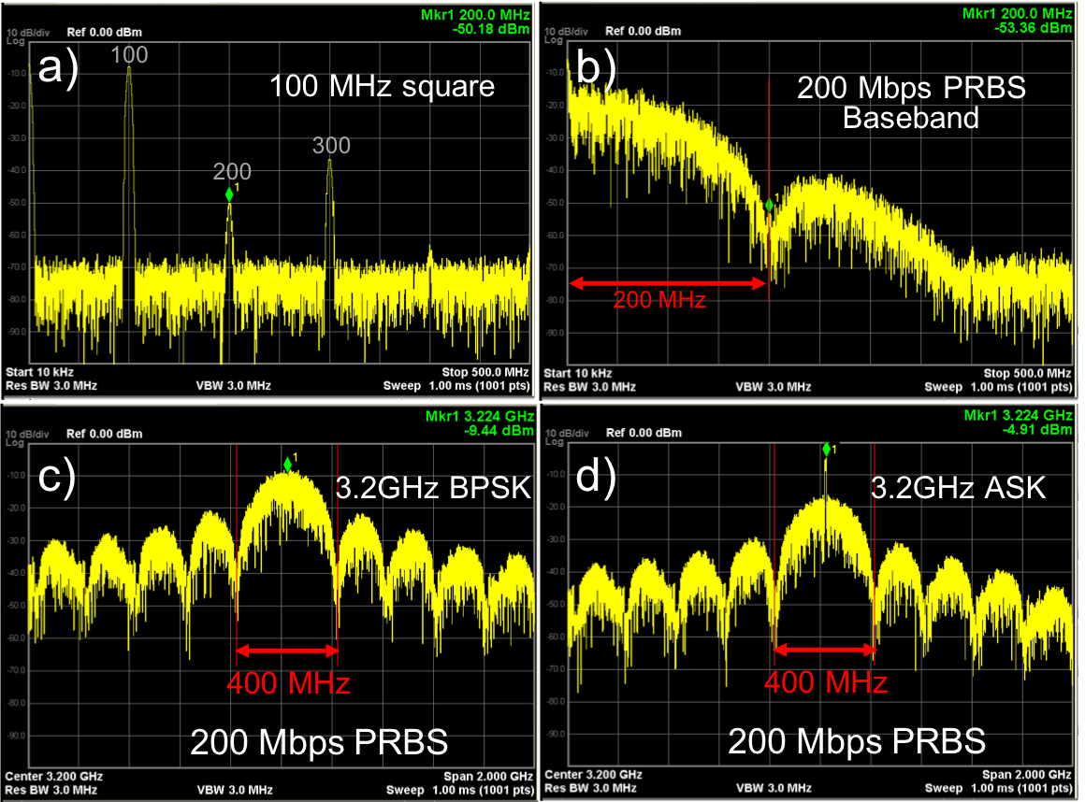Click the 100 peak label in panel a
1085x802 pixels.
pos(129,56)
